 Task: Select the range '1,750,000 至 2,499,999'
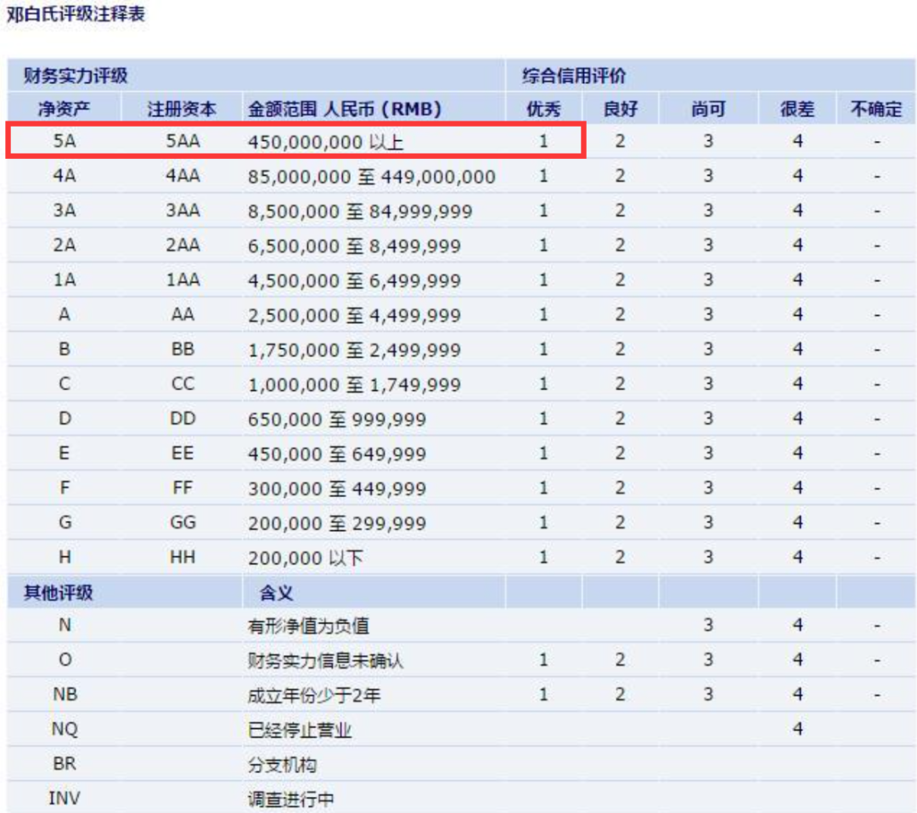click(354, 349)
